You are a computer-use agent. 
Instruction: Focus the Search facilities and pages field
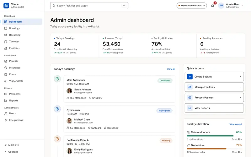tap(89, 6)
